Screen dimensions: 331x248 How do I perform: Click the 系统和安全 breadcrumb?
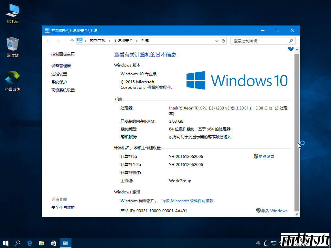pyautogui.click(x=123, y=41)
